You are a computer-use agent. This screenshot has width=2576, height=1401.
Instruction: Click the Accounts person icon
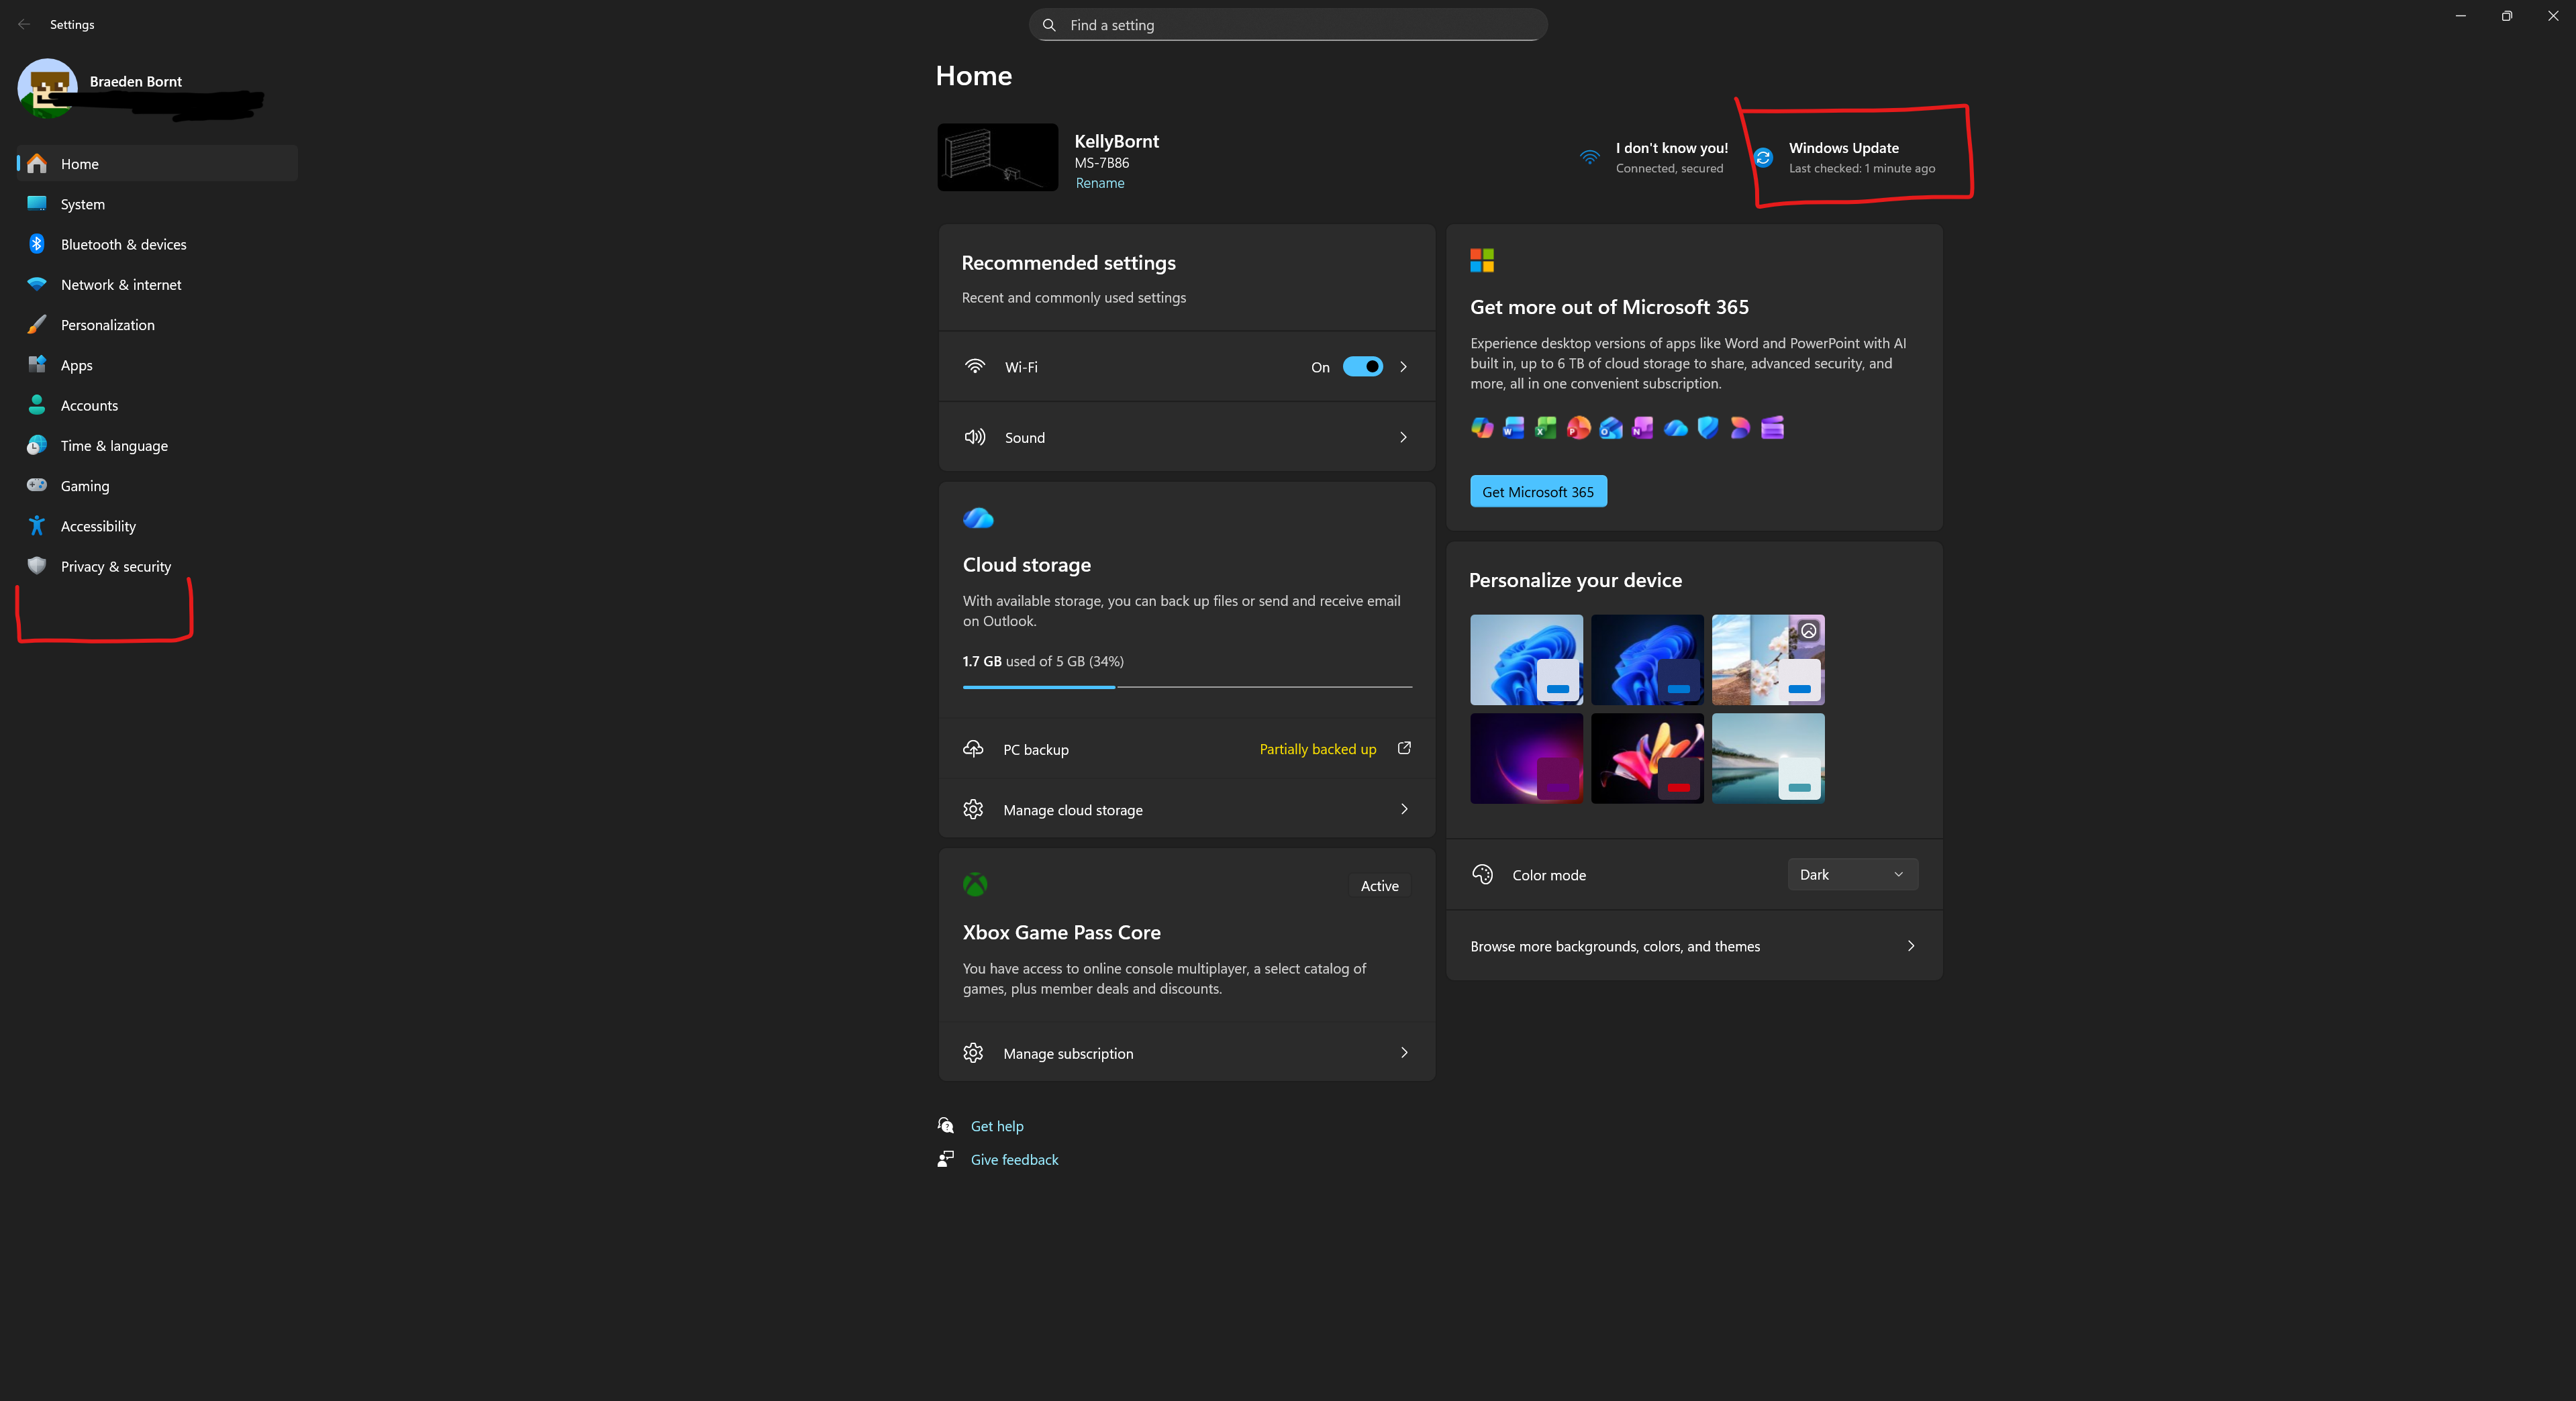[37, 404]
